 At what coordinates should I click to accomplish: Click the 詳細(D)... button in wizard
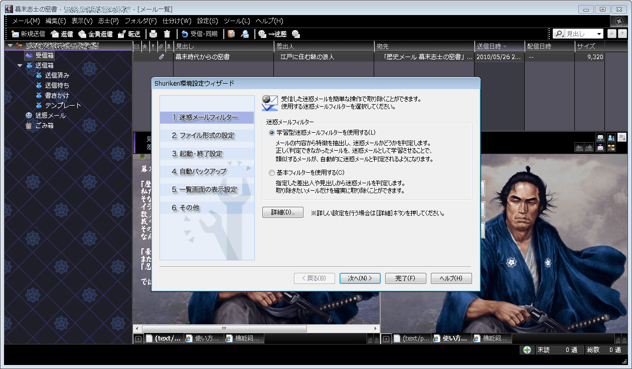pos(283,212)
